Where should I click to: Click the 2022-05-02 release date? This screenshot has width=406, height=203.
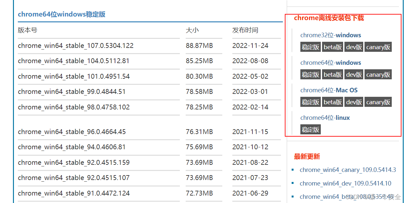pyautogui.click(x=250, y=76)
